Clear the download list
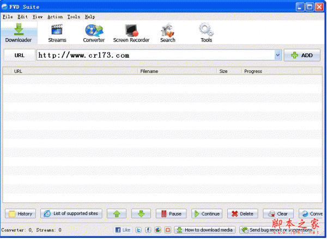 [x=278, y=213]
